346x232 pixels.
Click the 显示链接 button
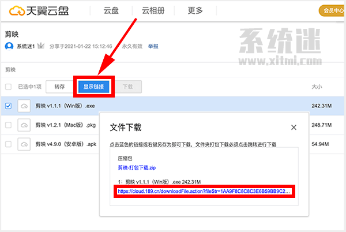pyautogui.click(x=94, y=87)
